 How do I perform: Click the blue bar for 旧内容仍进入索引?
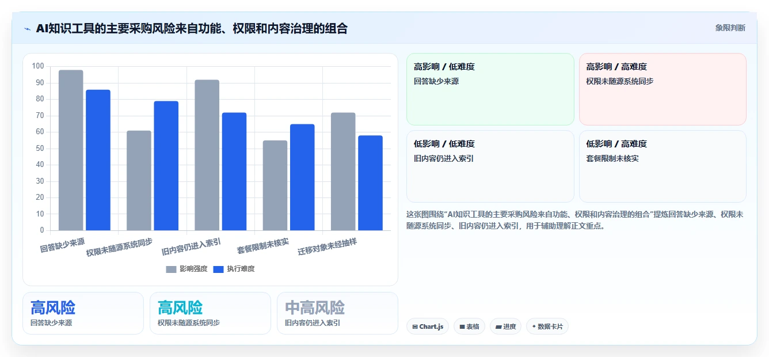(x=234, y=172)
